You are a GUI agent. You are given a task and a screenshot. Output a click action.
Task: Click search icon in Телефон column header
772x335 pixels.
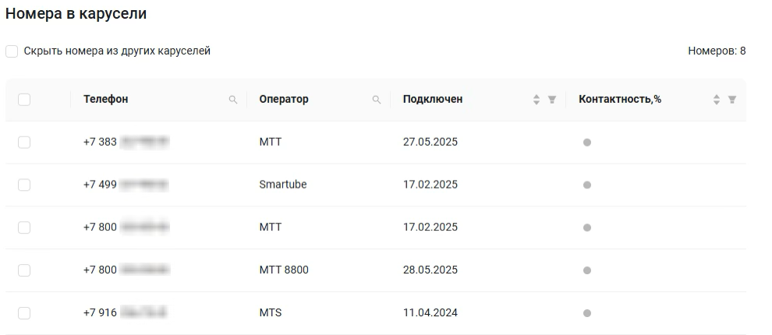click(x=232, y=100)
